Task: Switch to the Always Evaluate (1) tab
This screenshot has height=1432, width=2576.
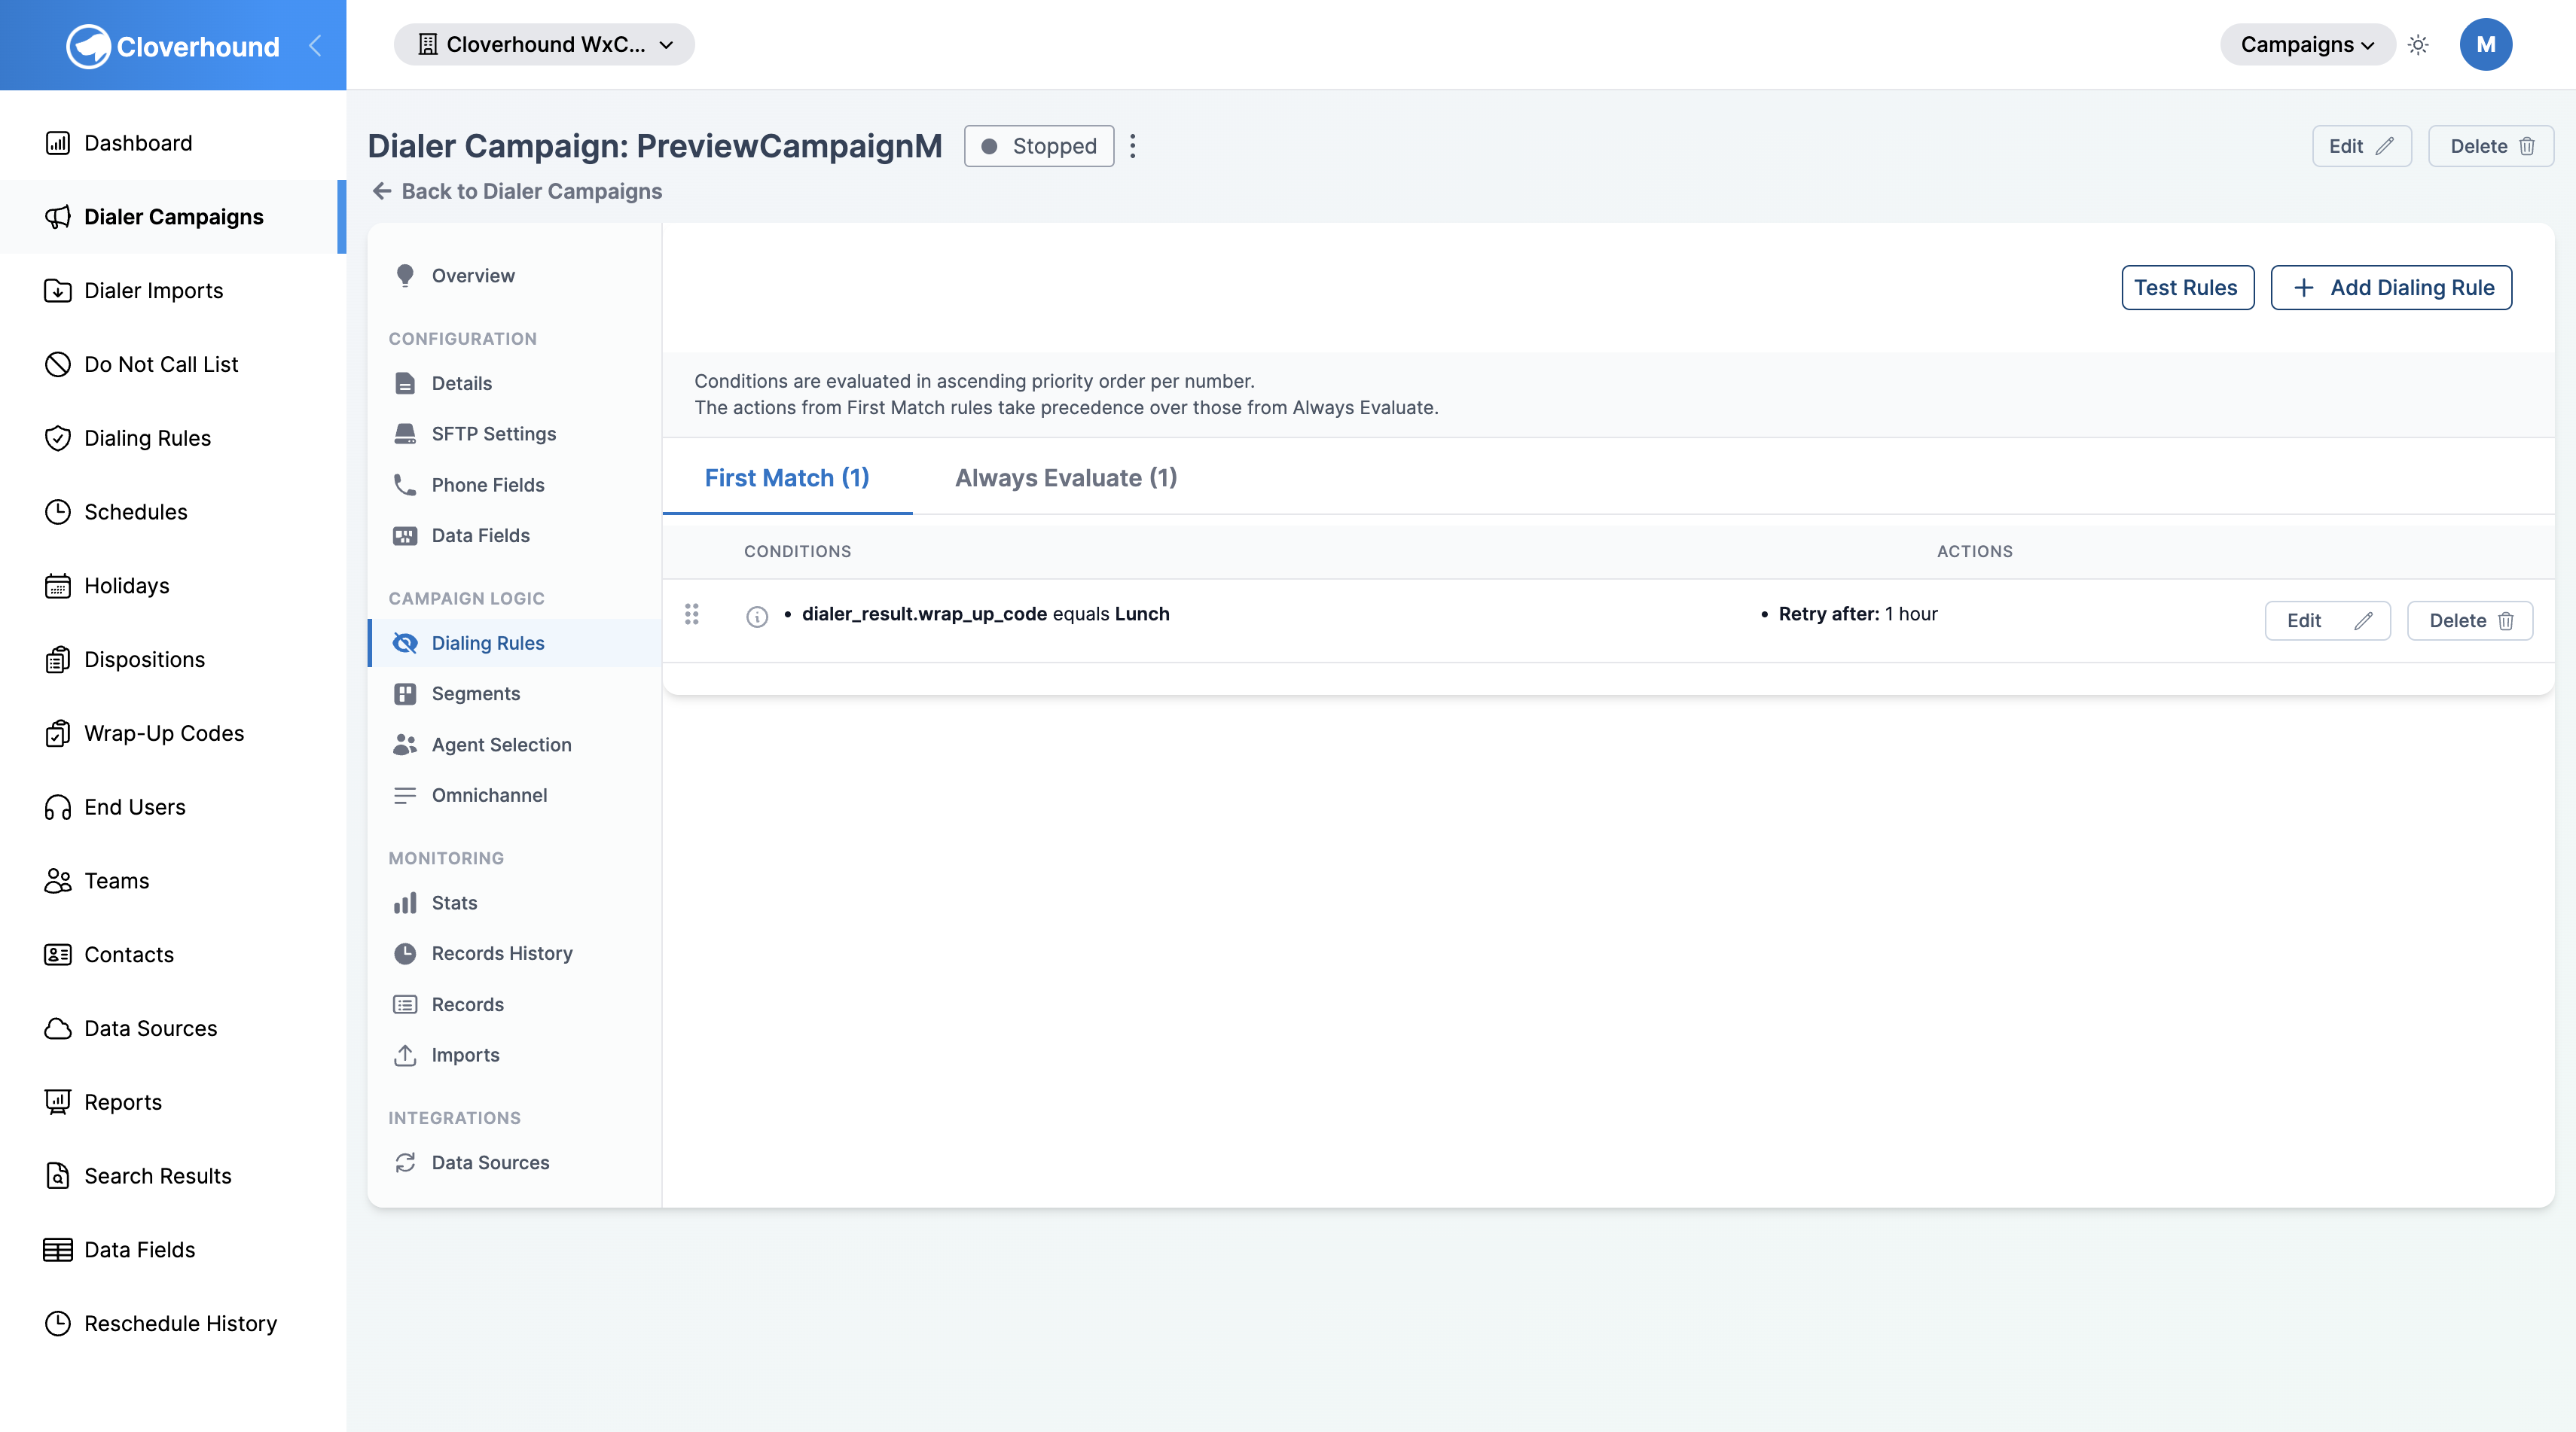Action: 1066,477
